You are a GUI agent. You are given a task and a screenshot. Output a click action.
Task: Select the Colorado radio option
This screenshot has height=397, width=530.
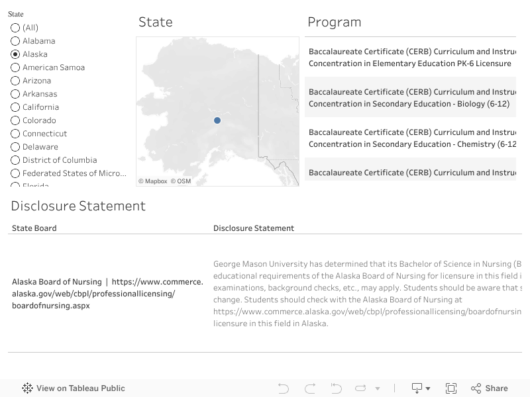pyautogui.click(x=15, y=120)
